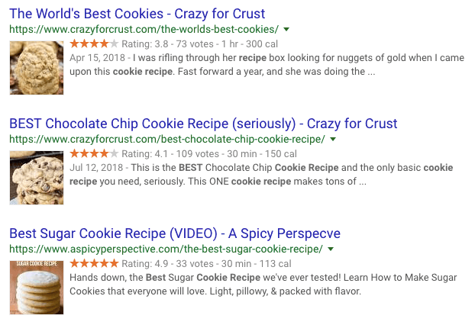Click the star icons for the 4.1 rating
This screenshot has height=325, width=475.
[x=94, y=153]
